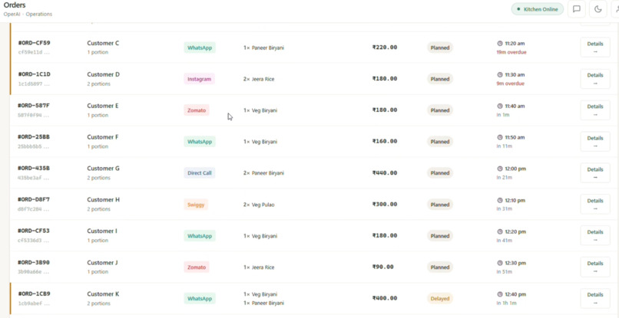Select order ID #ORD-3B90

point(34,262)
